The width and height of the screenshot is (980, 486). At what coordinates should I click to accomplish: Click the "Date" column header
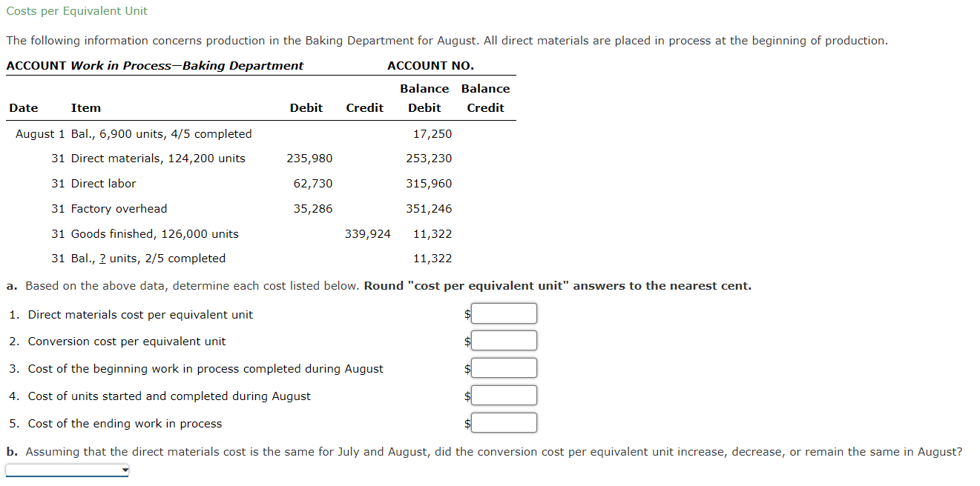click(x=23, y=107)
